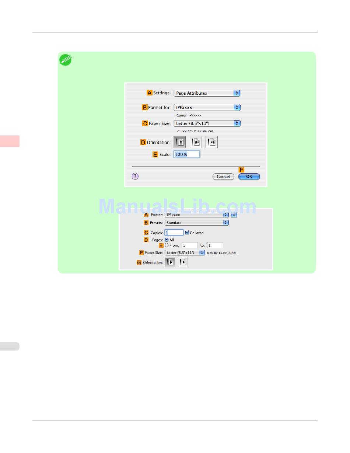Screen dimensions: 350x453
Task: Open the Format for iPFxxxx dropdown
Action: (207, 107)
